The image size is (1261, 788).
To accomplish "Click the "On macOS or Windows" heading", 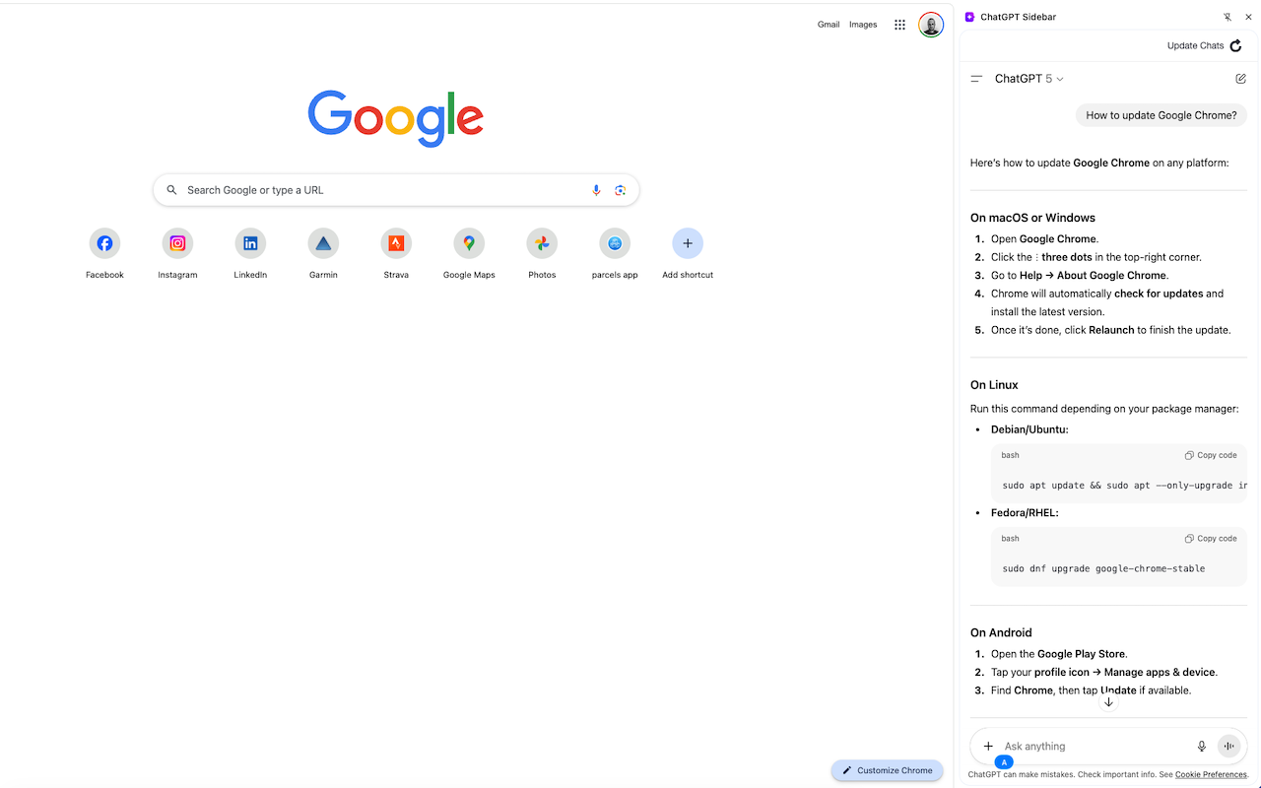I will tap(1032, 218).
